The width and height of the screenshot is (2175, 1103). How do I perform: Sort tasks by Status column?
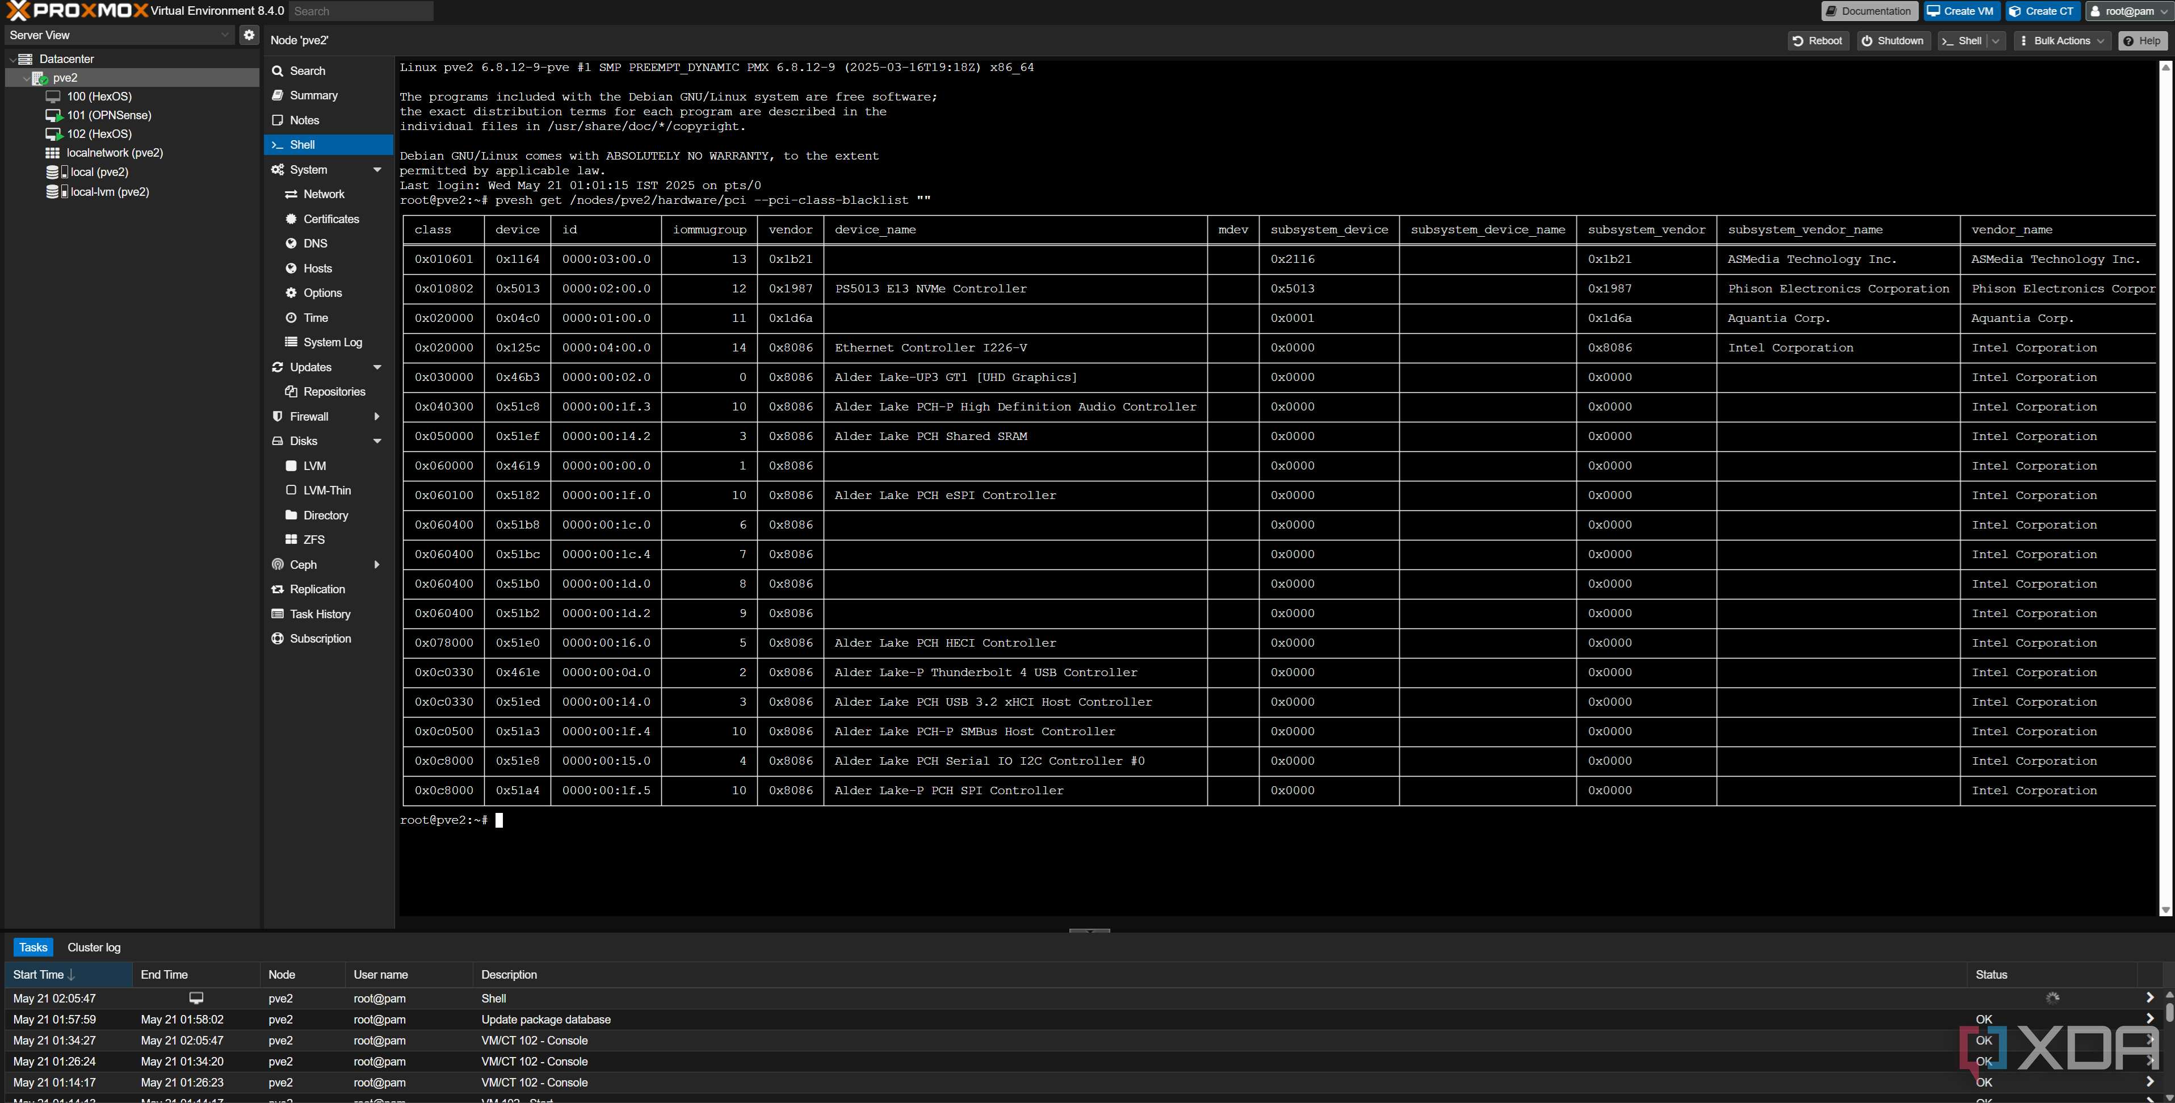point(2052,975)
